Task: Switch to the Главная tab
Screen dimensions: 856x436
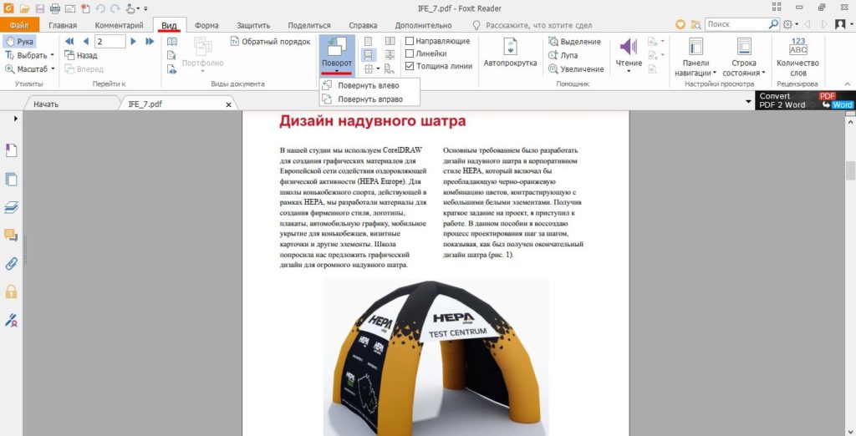Action: [62, 25]
